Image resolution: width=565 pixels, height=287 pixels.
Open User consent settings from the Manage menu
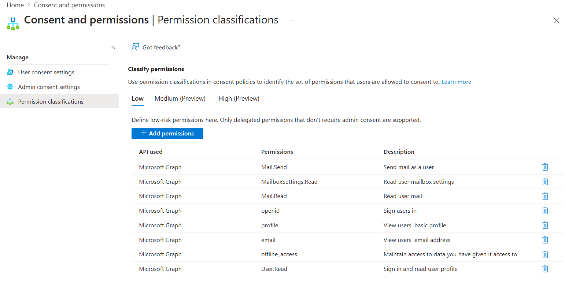[x=46, y=72]
